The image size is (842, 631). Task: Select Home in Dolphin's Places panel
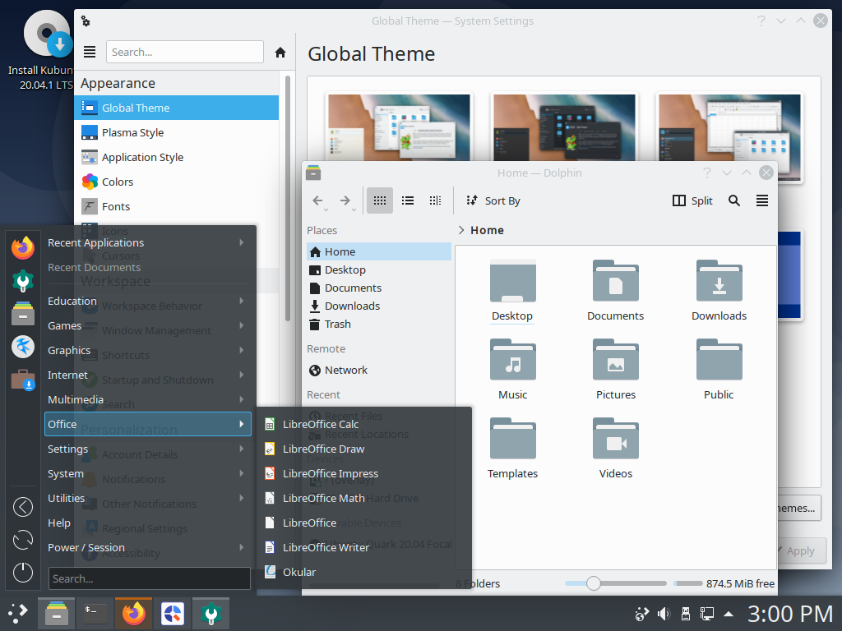click(379, 251)
